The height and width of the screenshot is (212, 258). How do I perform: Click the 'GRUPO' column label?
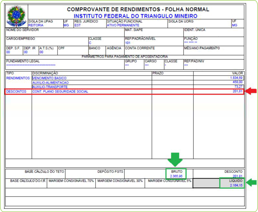(x=131, y=61)
